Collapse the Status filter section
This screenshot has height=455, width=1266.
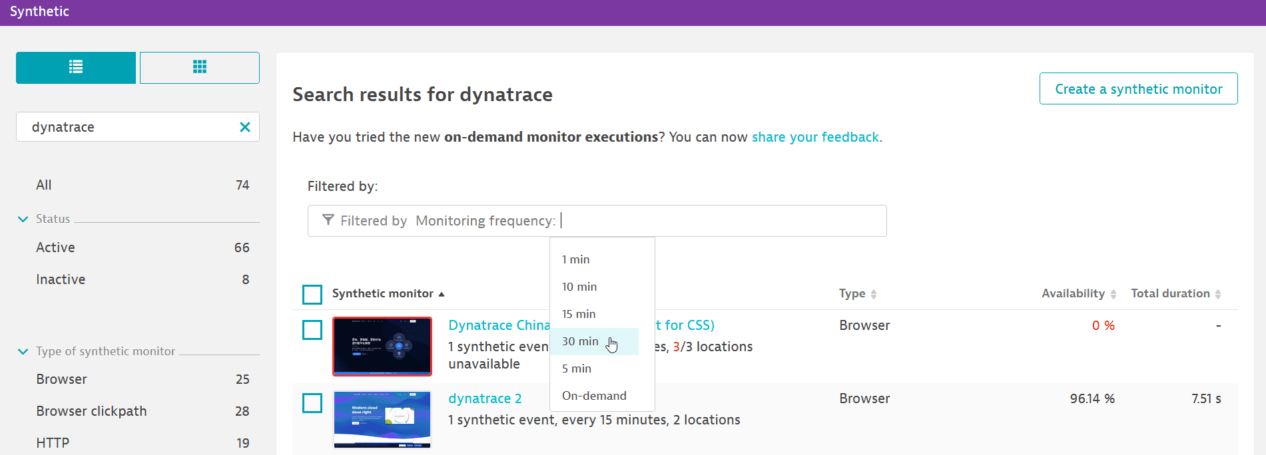click(23, 219)
